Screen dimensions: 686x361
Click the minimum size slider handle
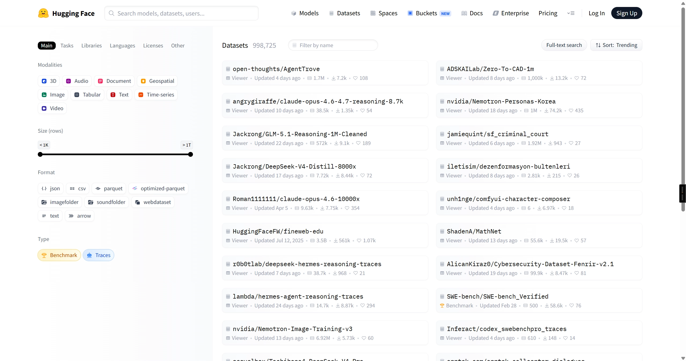[x=40, y=154]
